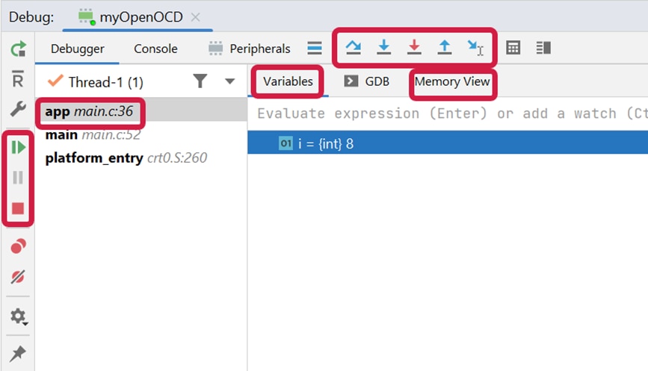Switch to the Console tab
Screen dimensions: 648x371
pyautogui.click(x=155, y=49)
